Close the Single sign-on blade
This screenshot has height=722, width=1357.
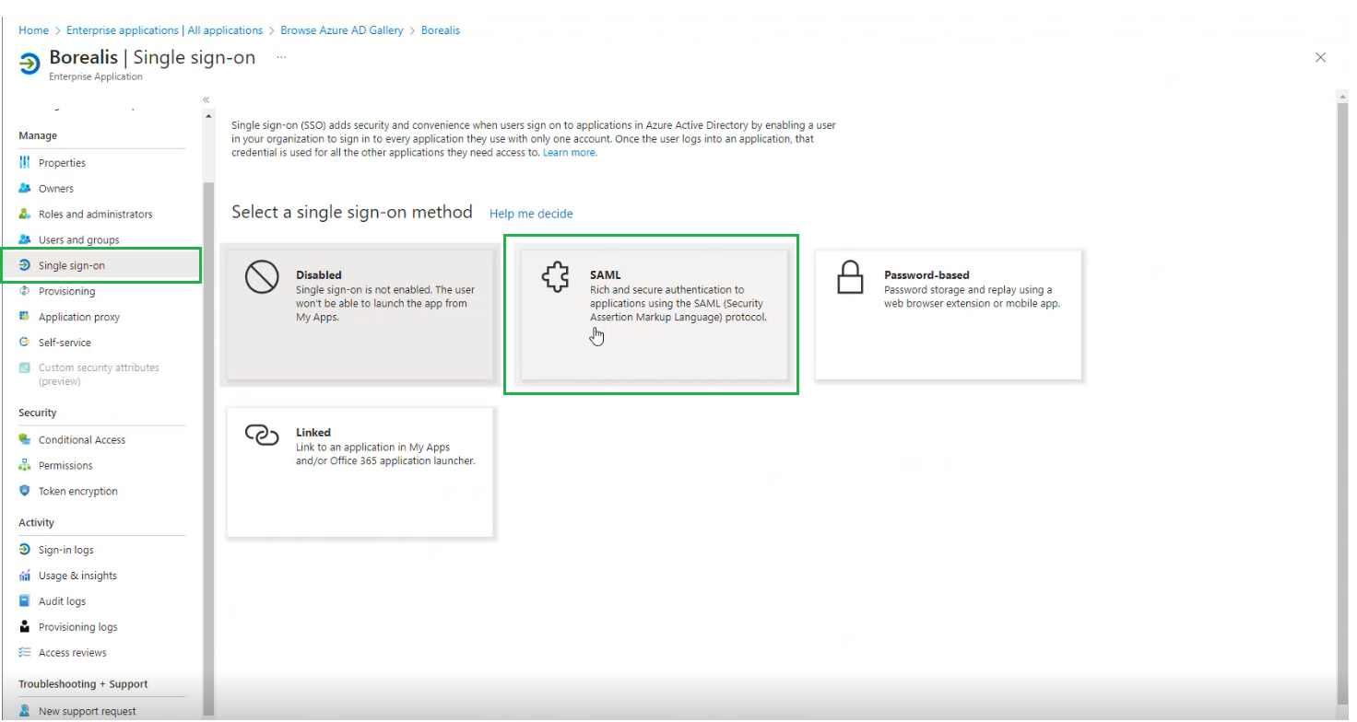(x=1320, y=57)
